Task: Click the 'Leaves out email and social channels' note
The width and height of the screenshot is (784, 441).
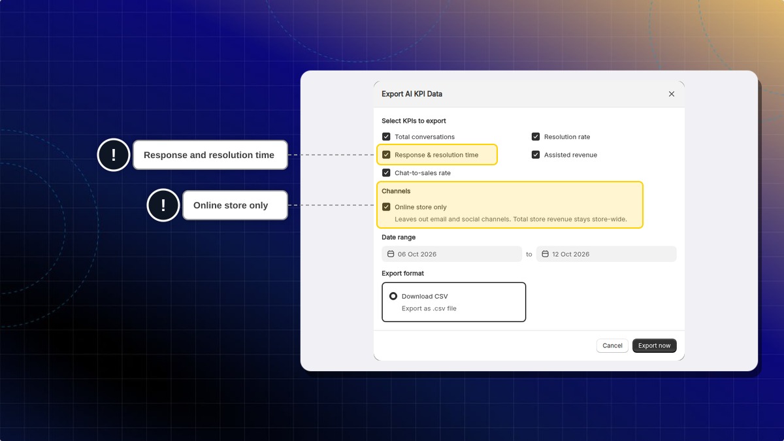Action: click(511, 219)
